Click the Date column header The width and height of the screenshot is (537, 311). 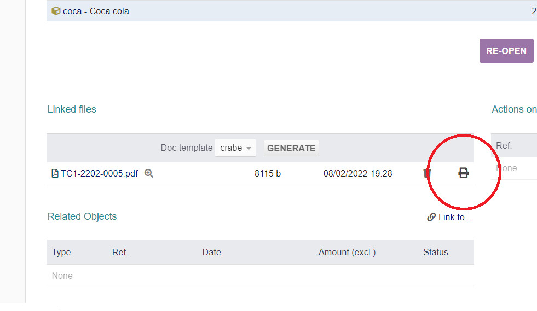pyautogui.click(x=211, y=252)
